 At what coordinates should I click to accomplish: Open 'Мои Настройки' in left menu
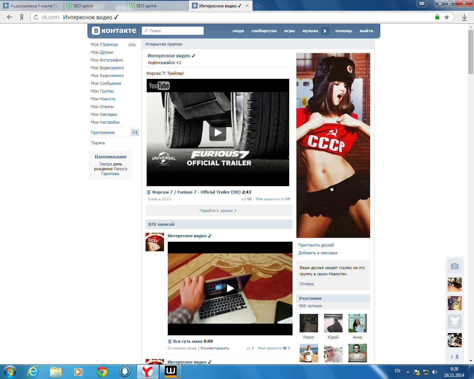pyautogui.click(x=106, y=122)
